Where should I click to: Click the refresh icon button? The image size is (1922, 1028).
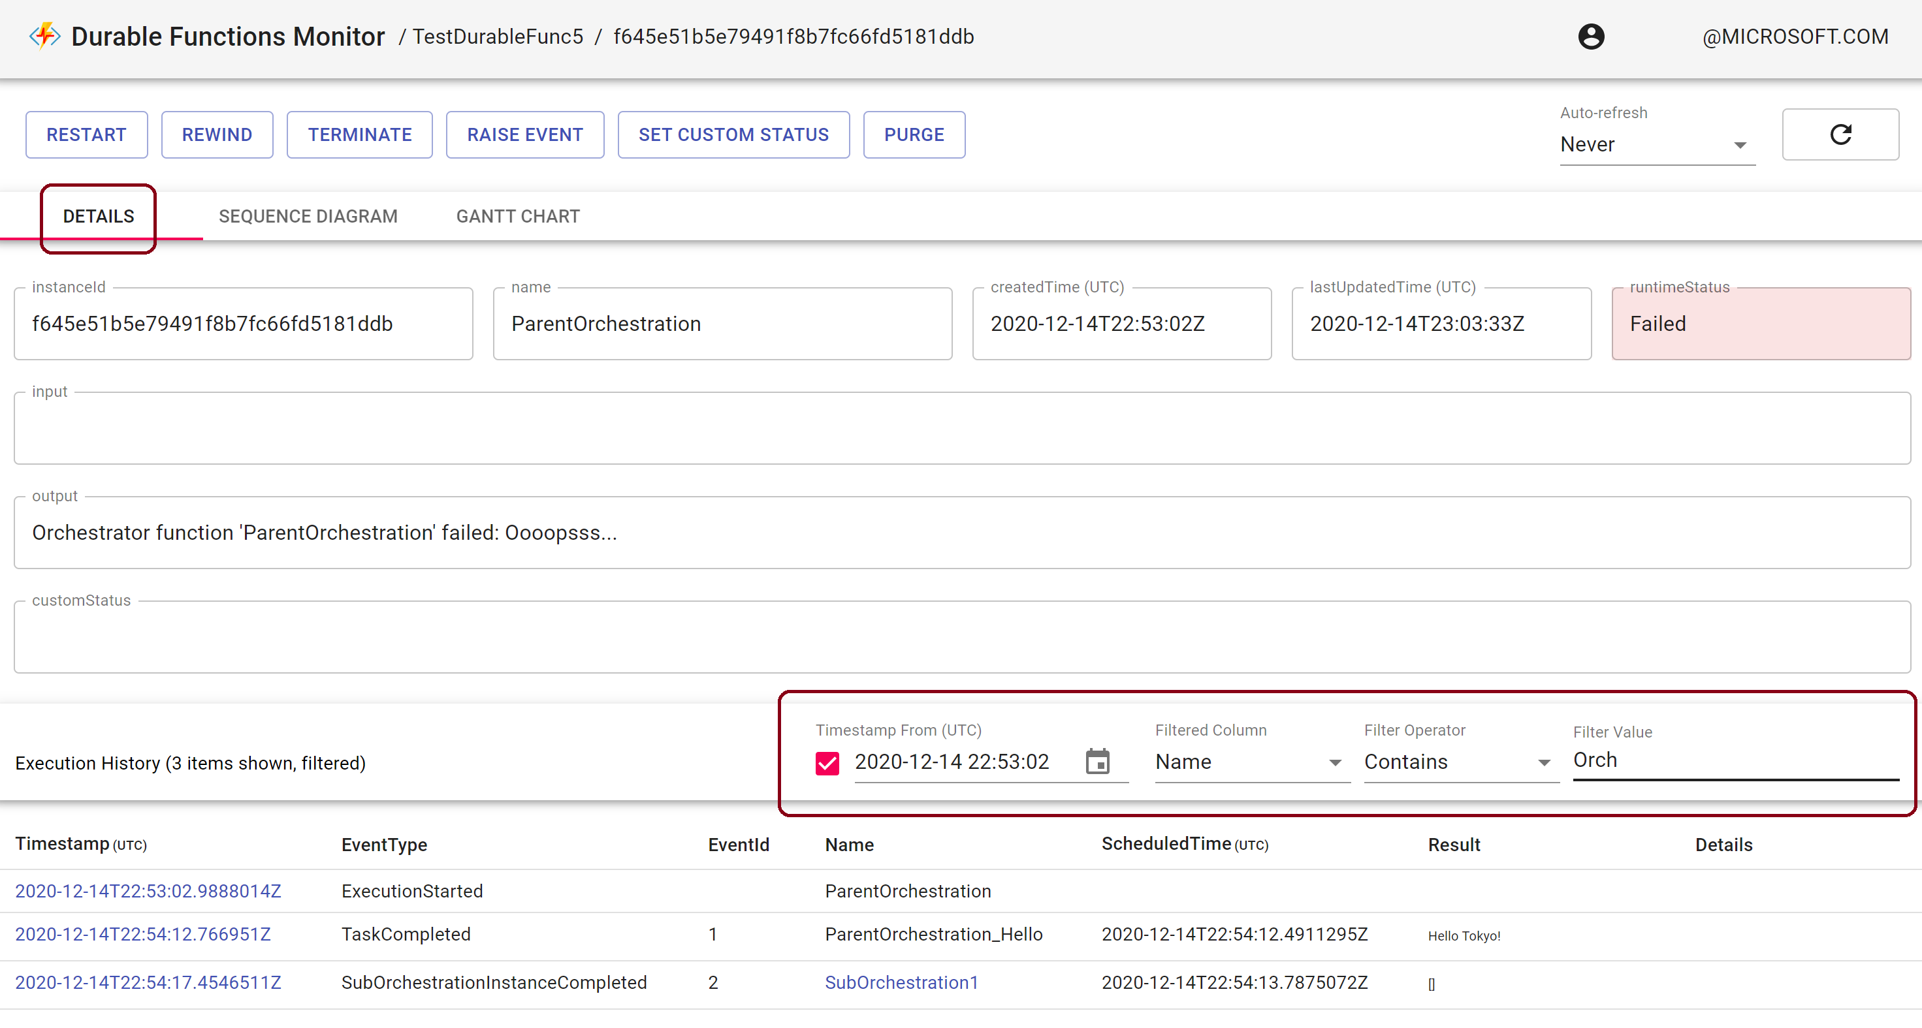tap(1840, 134)
